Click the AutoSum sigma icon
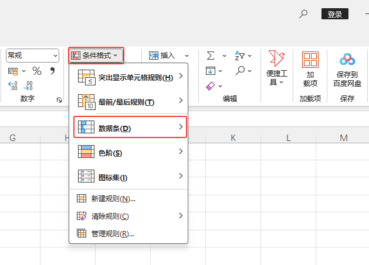Image resolution: width=369 pixels, height=265 pixels. (210, 56)
